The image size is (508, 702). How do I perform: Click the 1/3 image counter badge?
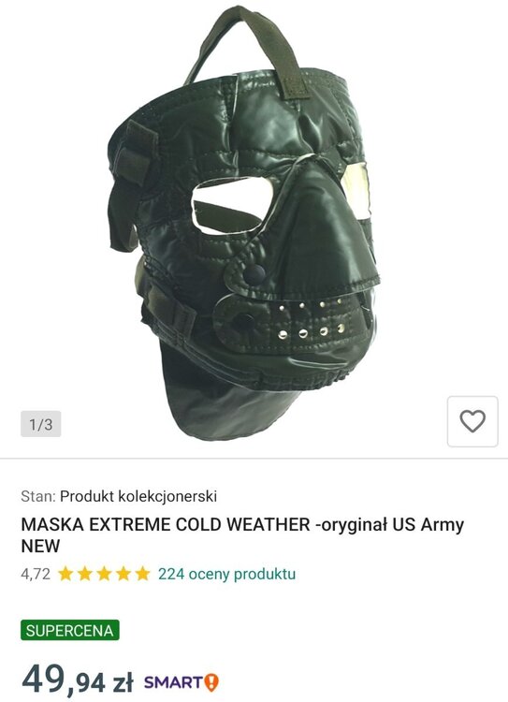[41, 424]
